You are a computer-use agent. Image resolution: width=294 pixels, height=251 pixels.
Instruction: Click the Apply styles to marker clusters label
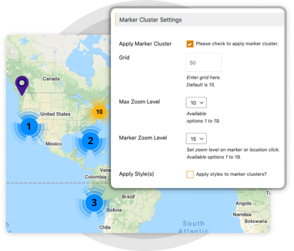click(231, 174)
